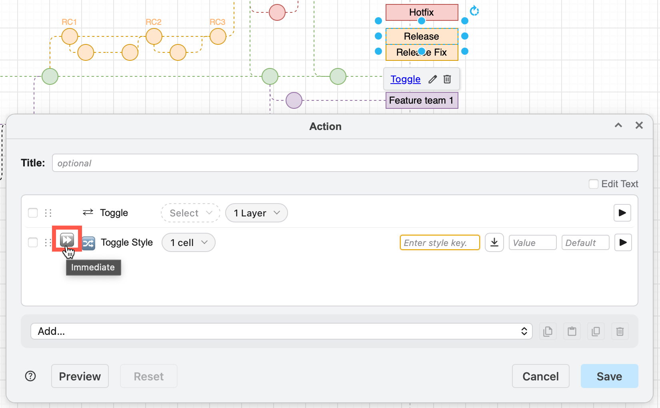Click the paste actions clipboard icon

[x=572, y=331]
